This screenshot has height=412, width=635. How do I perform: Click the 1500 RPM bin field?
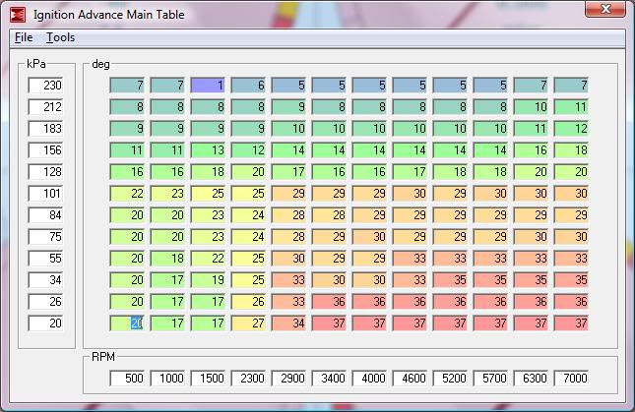[208, 379]
